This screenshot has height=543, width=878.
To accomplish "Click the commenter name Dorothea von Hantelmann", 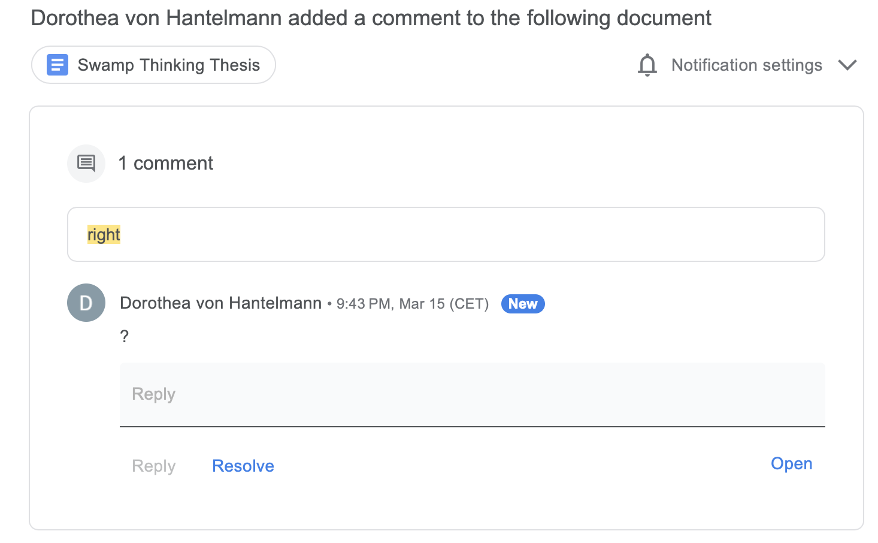I will 220,303.
